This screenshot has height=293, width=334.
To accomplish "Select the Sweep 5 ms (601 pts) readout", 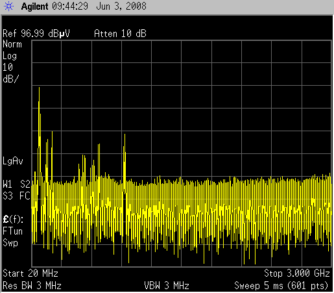I will (x=281, y=286).
